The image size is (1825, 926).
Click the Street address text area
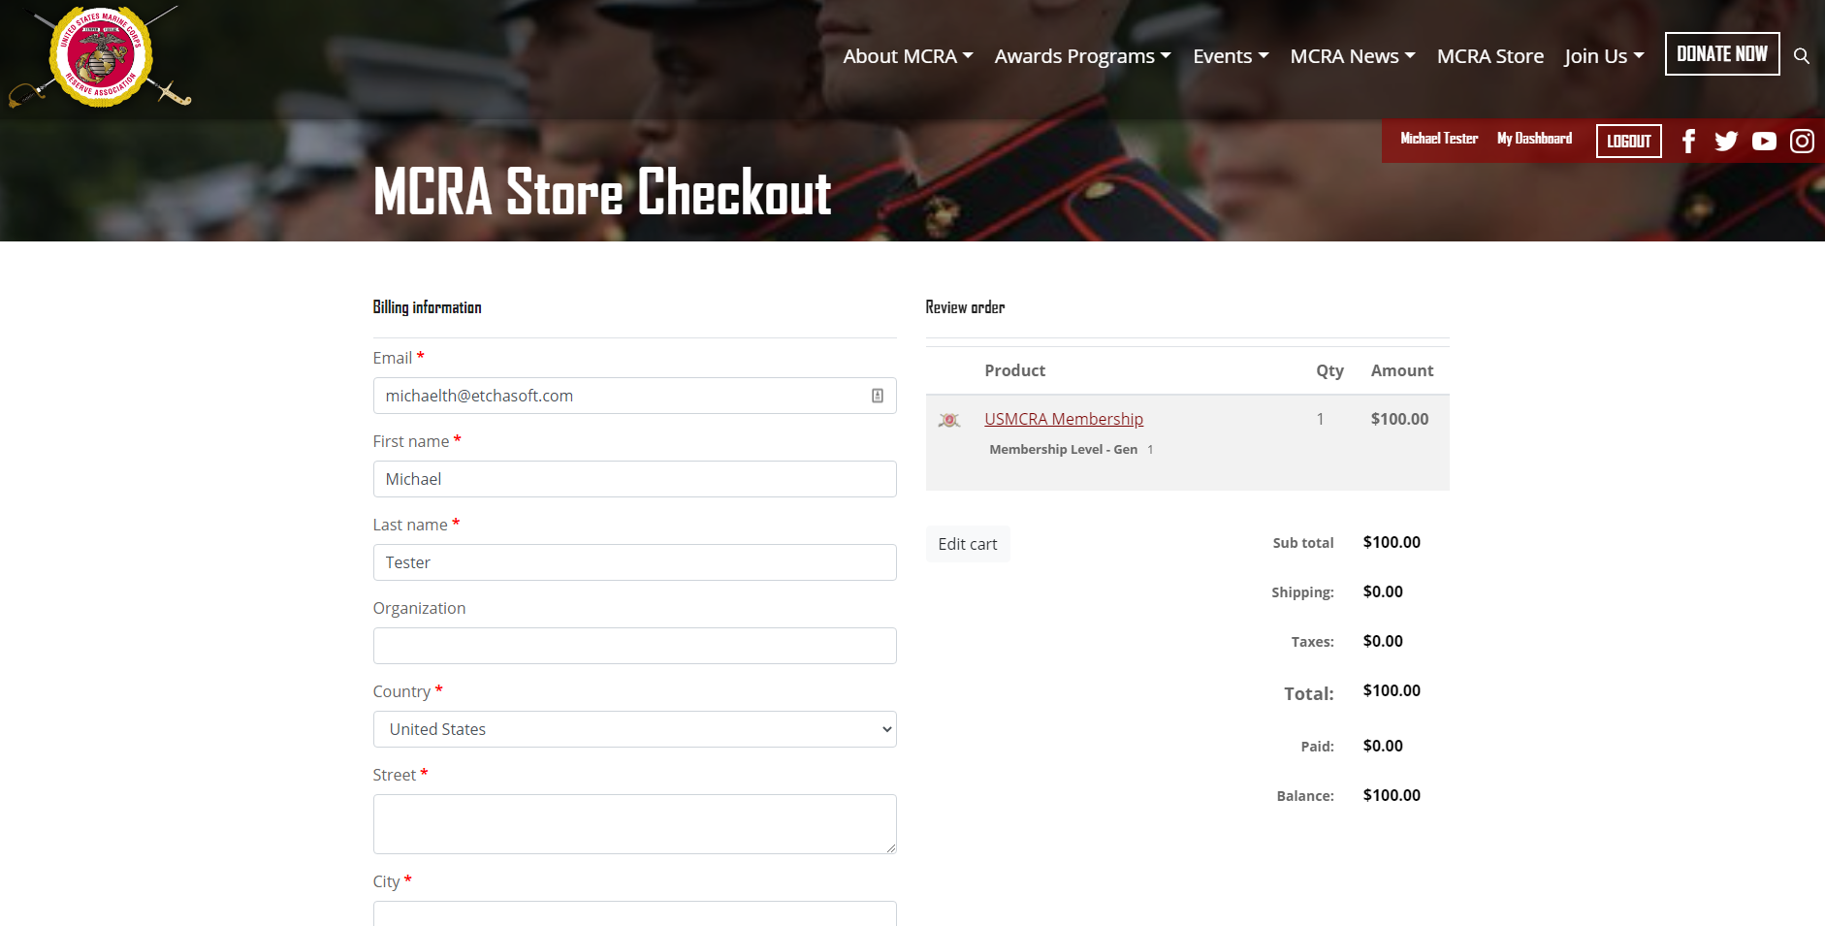coord(635,824)
